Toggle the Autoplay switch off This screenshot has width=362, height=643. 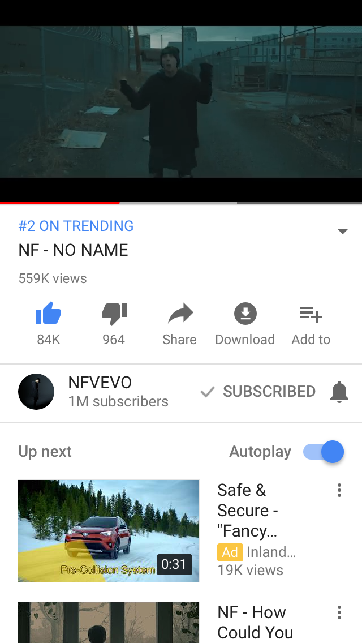pos(324,452)
